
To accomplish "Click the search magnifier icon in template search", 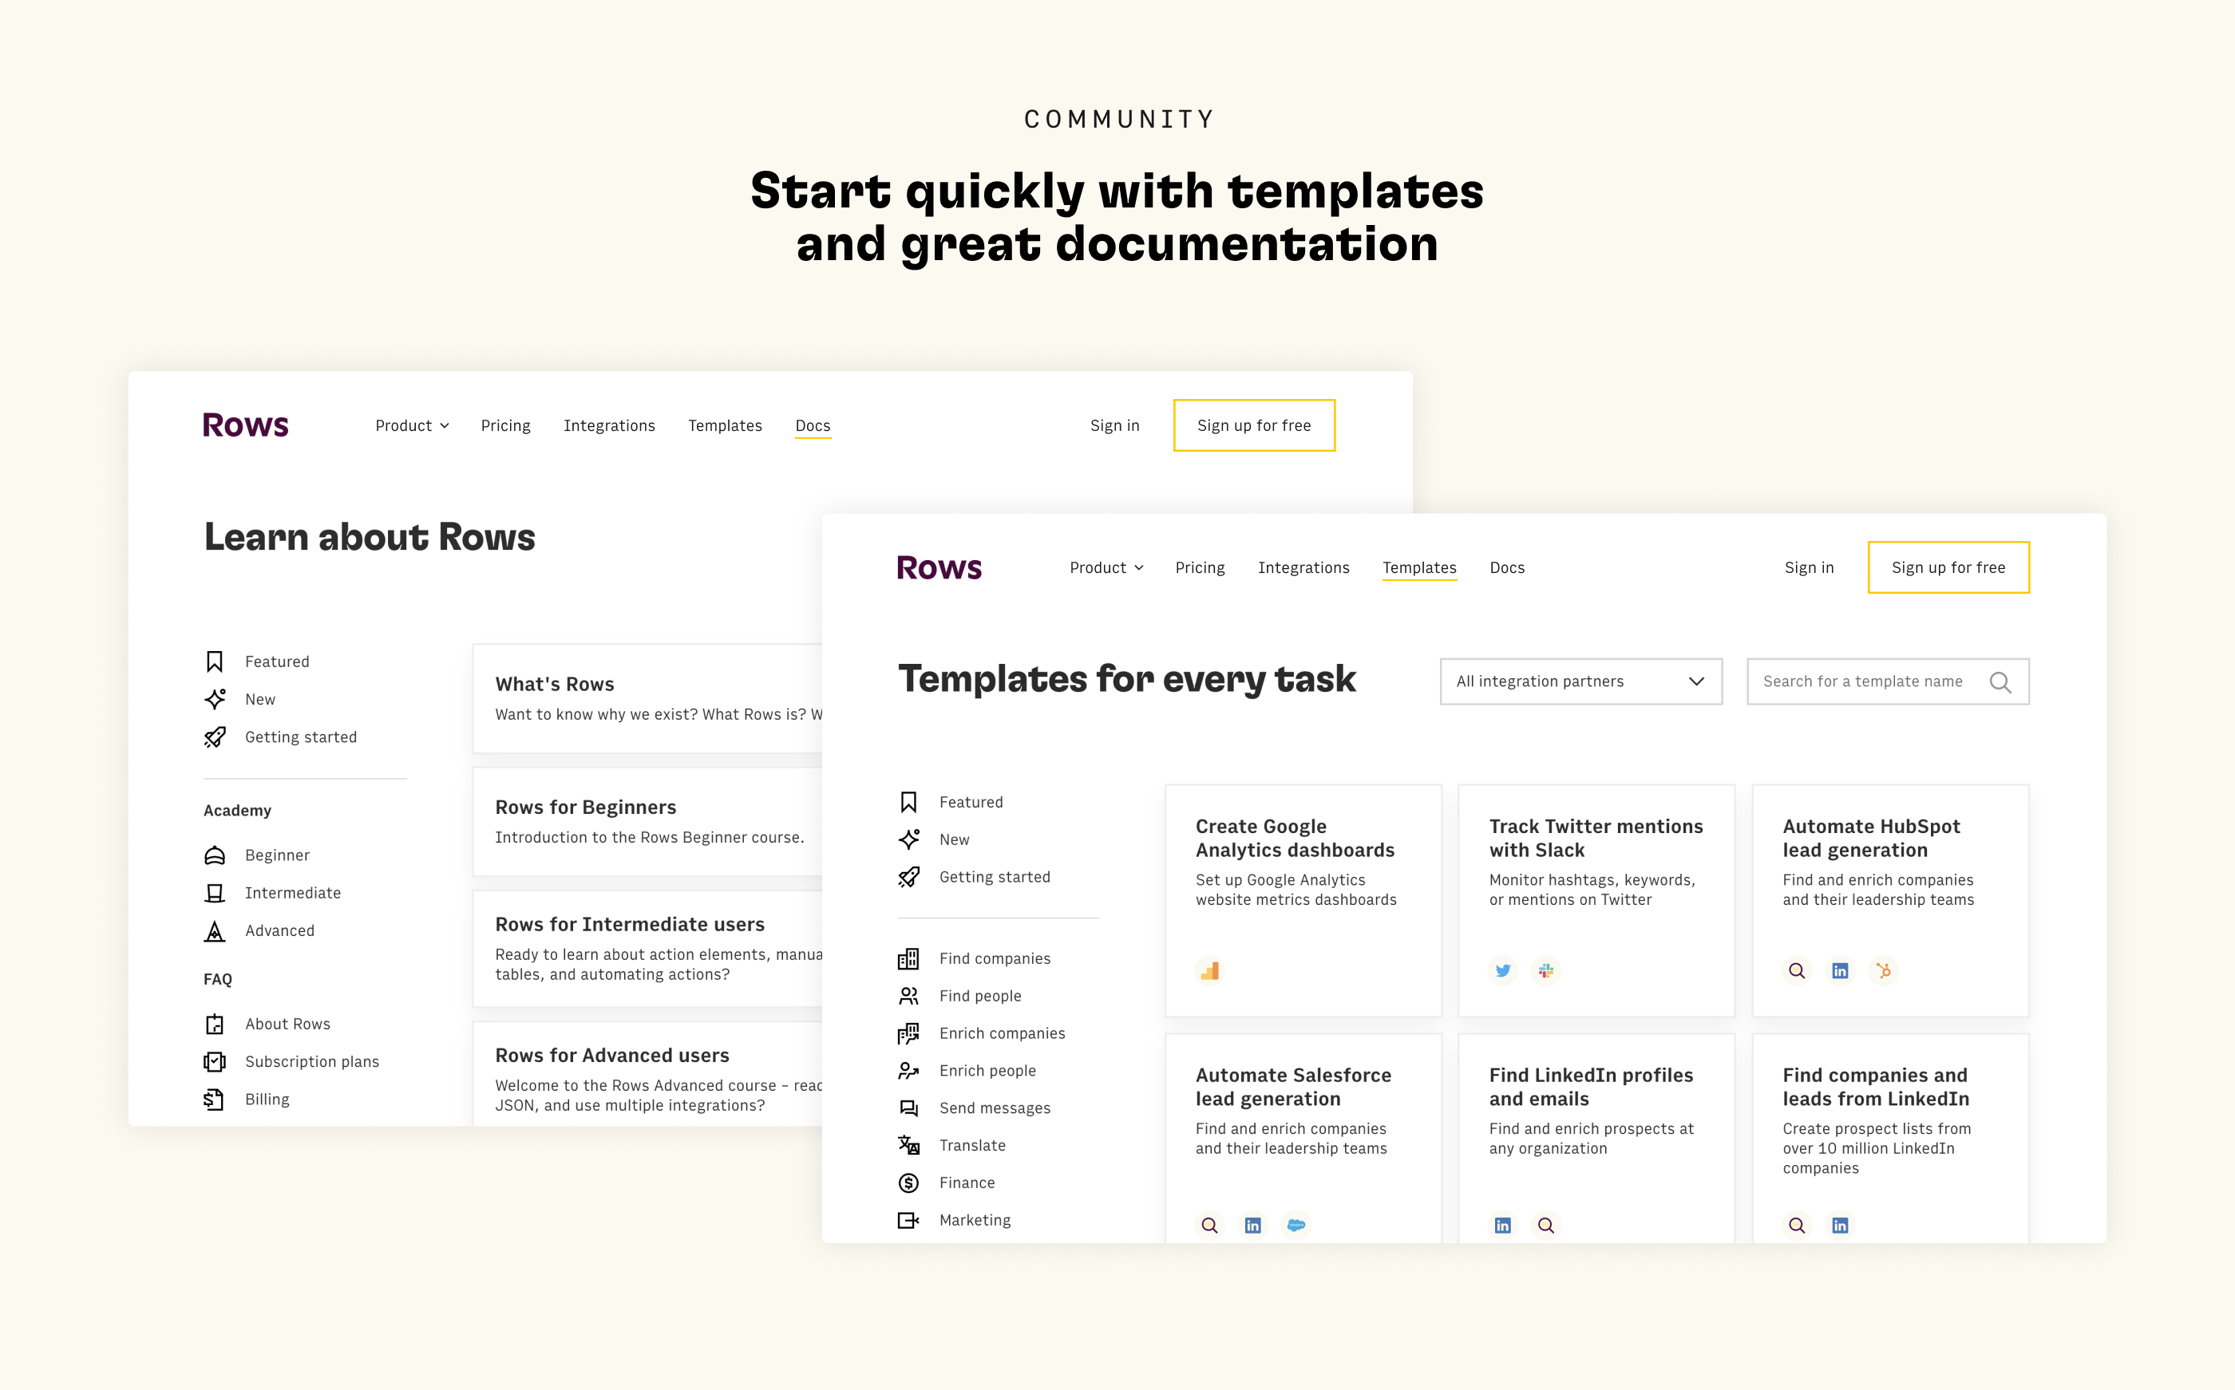I will [1999, 682].
